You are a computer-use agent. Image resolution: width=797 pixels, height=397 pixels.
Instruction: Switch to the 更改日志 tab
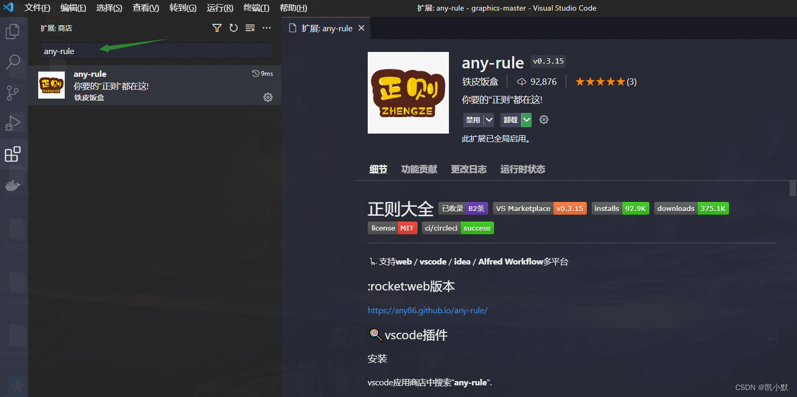(469, 169)
